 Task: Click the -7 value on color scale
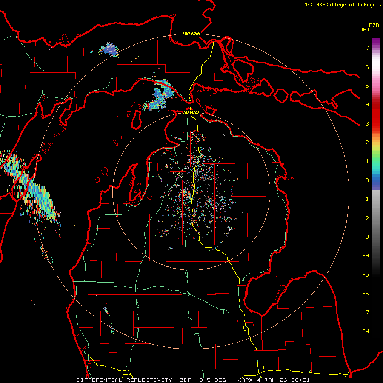pos(366,312)
